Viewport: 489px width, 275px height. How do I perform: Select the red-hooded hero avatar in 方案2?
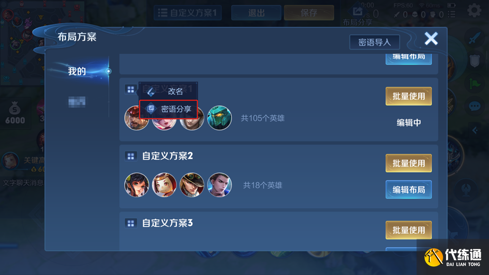tap(165, 185)
